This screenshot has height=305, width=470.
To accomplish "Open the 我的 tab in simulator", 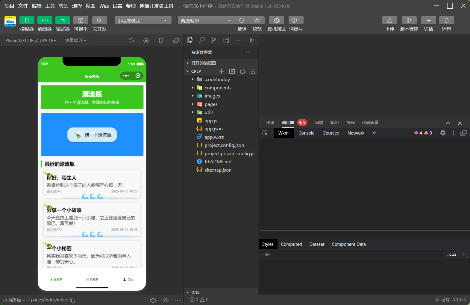I will click(128, 280).
